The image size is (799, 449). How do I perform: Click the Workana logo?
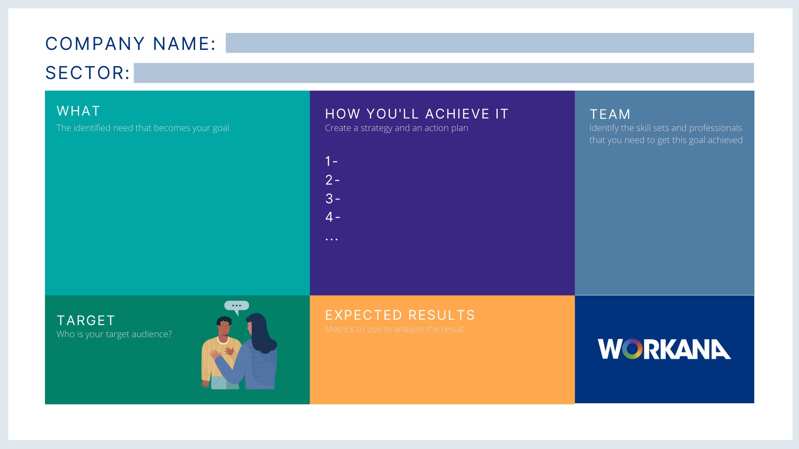pyautogui.click(x=664, y=349)
